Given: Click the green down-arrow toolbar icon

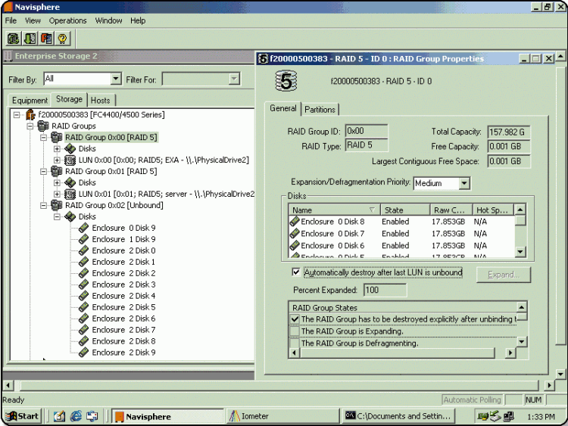Looking at the screenshot, I should coord(30,38).
